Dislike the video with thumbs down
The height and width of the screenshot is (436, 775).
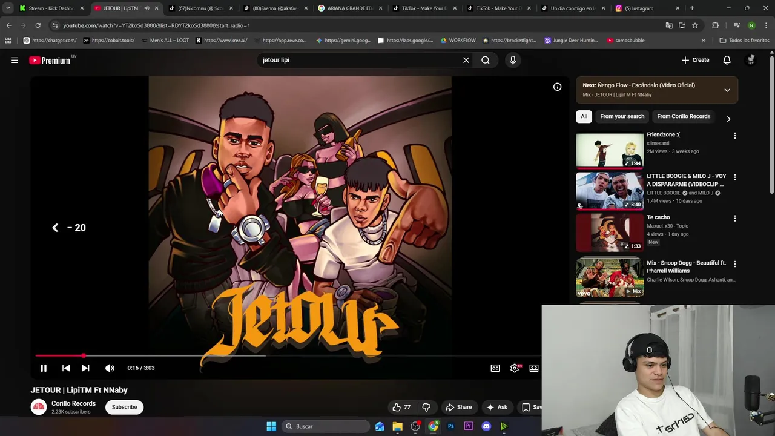426,407
